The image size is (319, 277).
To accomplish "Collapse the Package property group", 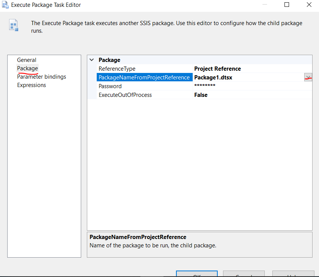I will [91, 60].
